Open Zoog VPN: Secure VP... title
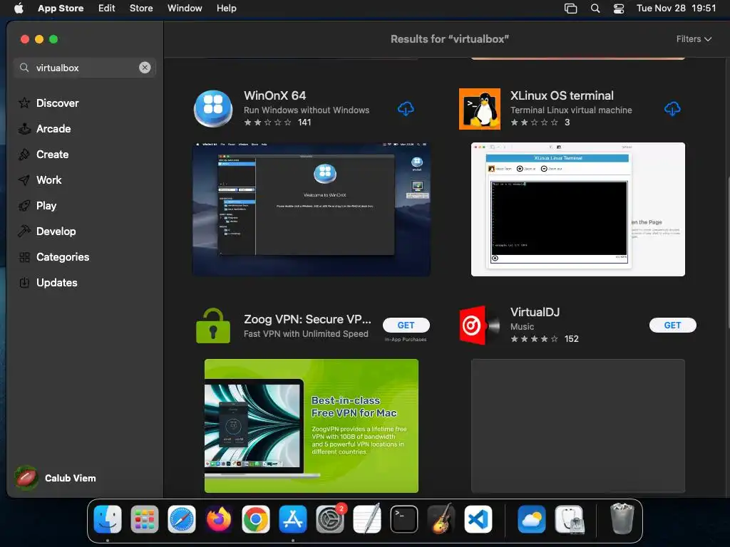The height and width of the screenshot is (547, 730). tap(307, 319)
